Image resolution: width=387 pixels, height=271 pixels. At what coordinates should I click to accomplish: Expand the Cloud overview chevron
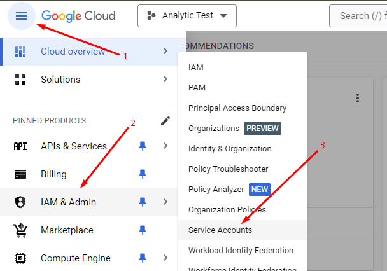click(x=165, y=51)
